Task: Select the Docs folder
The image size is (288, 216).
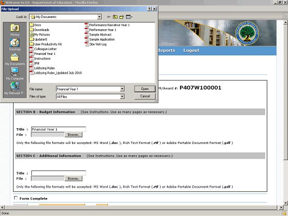Action: pyautogui.click(x=36, y=25)
